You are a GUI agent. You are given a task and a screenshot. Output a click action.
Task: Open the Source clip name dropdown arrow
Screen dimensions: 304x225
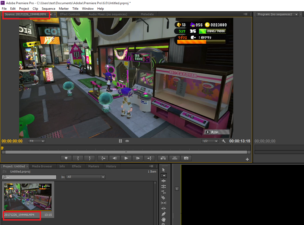(51, 14)
